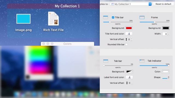Viewport: 175px width, 98px height.
Task: Click the Tab indicator heading
Action: coord(154,61)
